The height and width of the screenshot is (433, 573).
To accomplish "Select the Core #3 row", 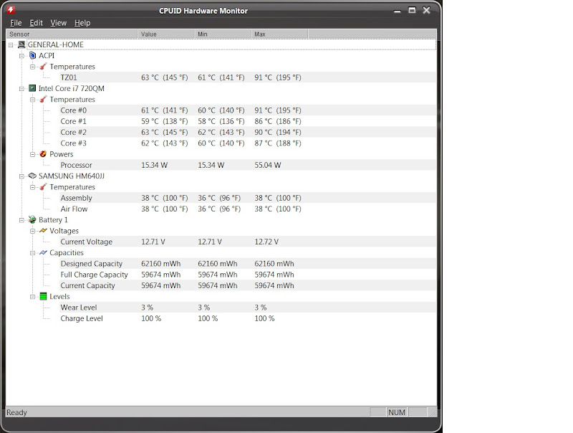I will (x=248, y=143).
